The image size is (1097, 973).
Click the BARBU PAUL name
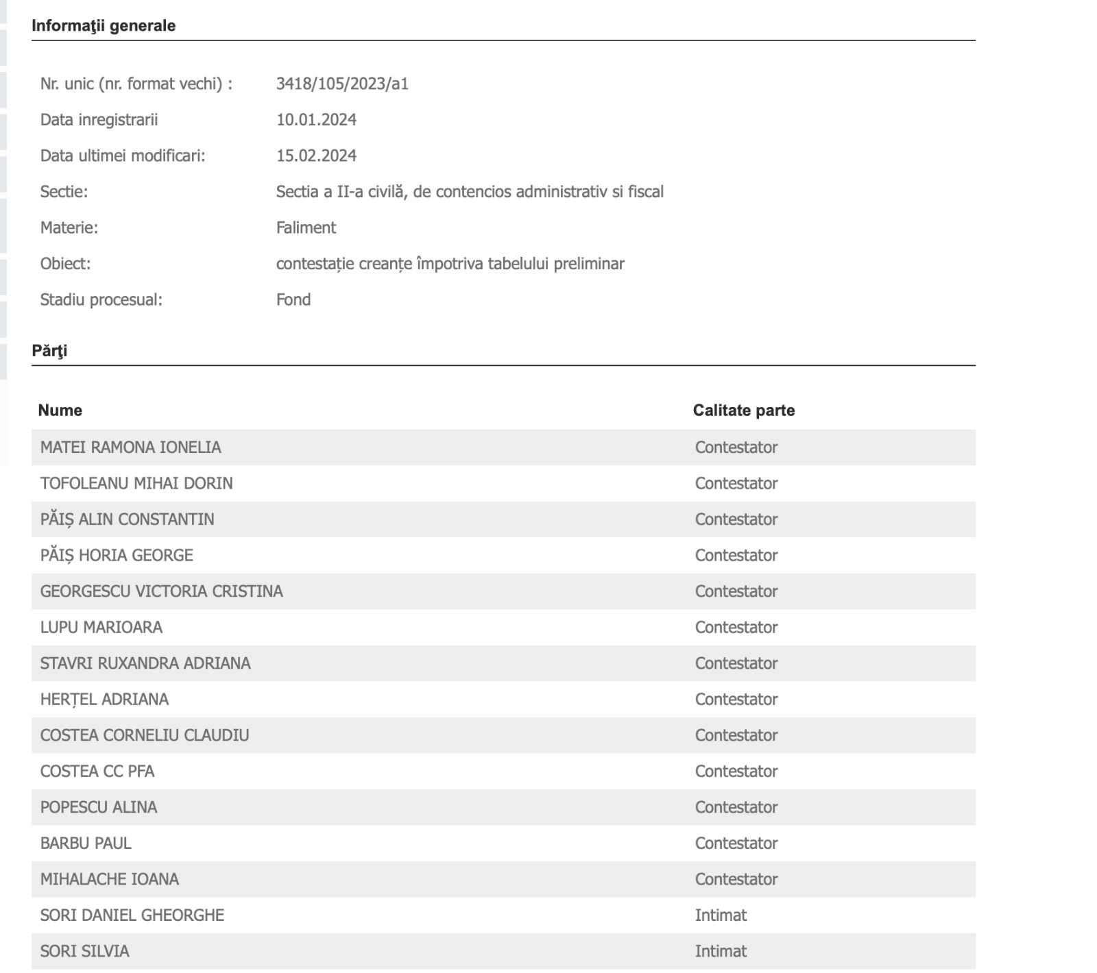point(86,843)
